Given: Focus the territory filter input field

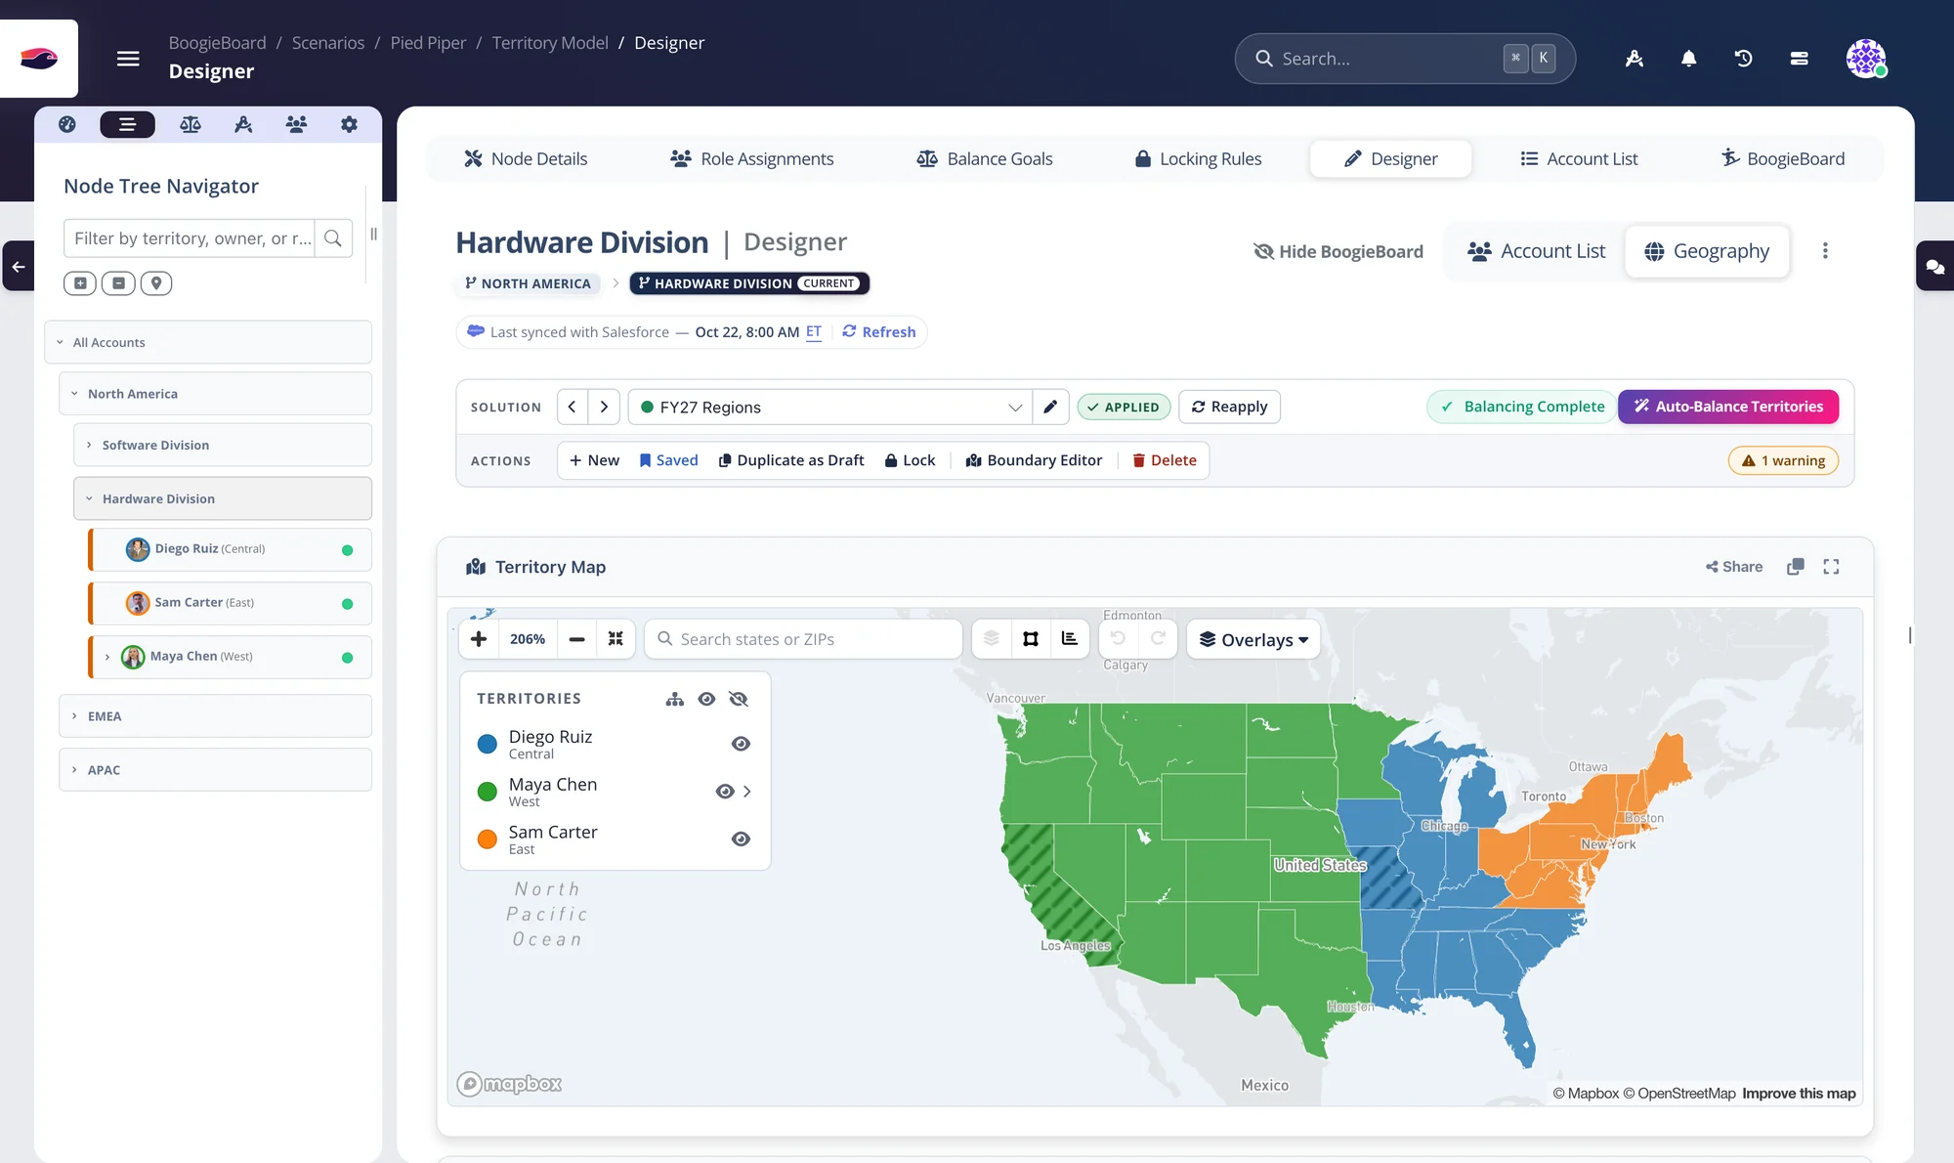Looking at the screenshot, I should point(190,238).
